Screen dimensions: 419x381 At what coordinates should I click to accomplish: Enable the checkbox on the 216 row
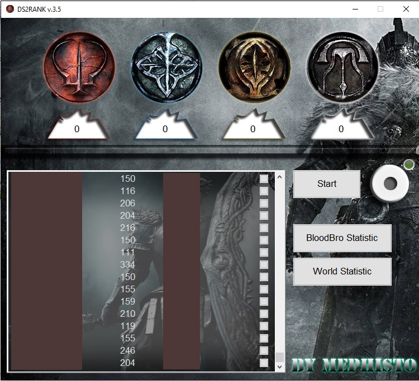tap(264, 228)
